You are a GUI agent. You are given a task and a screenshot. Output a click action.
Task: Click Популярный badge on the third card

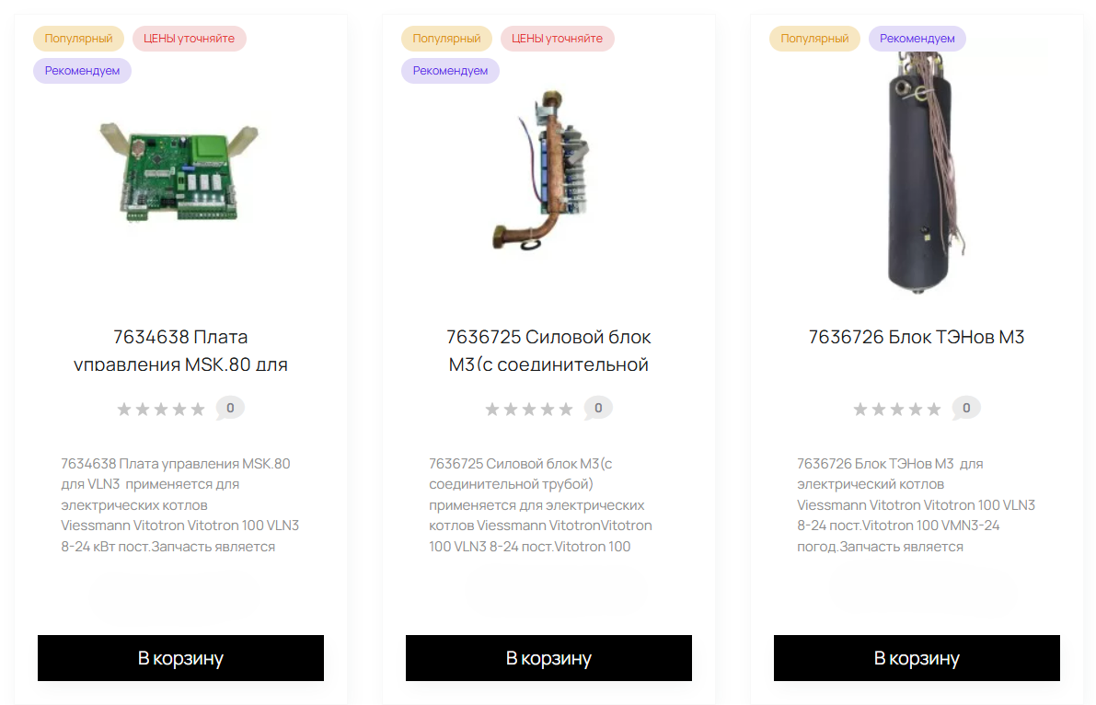(x=814, y=39)
